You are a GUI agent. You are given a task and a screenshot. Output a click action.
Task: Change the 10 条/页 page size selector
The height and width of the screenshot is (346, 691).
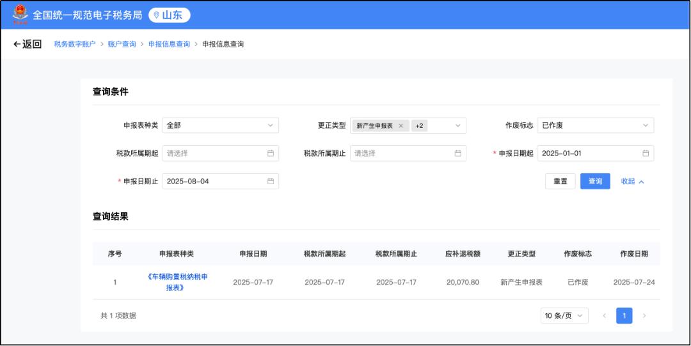point(564,316)
